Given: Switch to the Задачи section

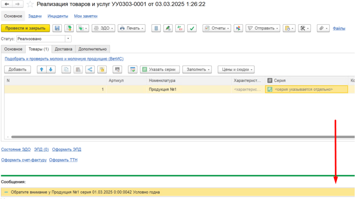Looking at the screenshot, I should click(x=35, y=16).
